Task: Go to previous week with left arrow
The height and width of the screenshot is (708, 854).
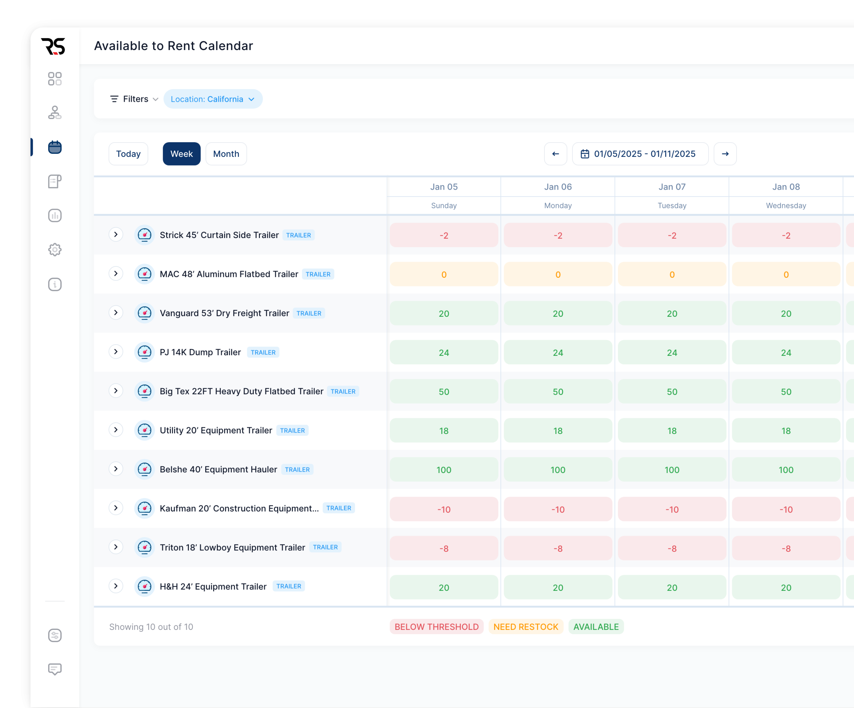Action: [x=555, y=154]
